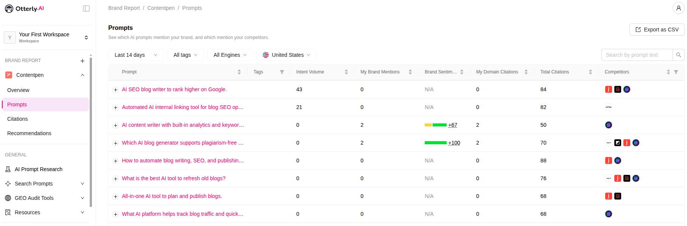This screenshot has width=687, height=226.
Task: Expand the 'How to automate blog writing' row
Action: coord(116,161)
